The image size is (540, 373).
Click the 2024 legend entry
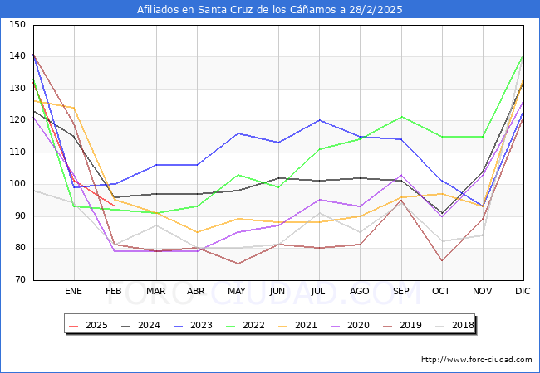coord(141,325)
